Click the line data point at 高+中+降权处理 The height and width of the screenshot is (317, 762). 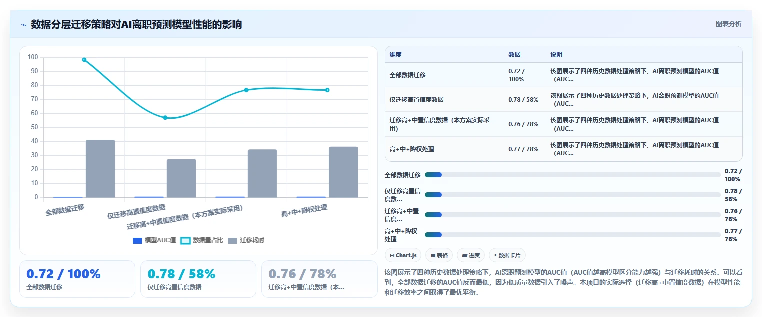coord(327,90)
